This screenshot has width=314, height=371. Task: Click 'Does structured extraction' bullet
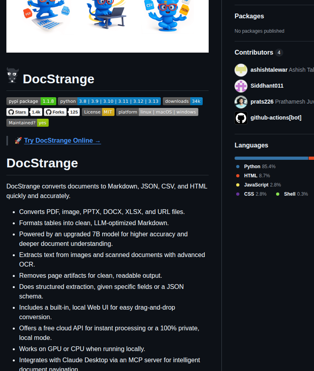click(x=101, y=292)
